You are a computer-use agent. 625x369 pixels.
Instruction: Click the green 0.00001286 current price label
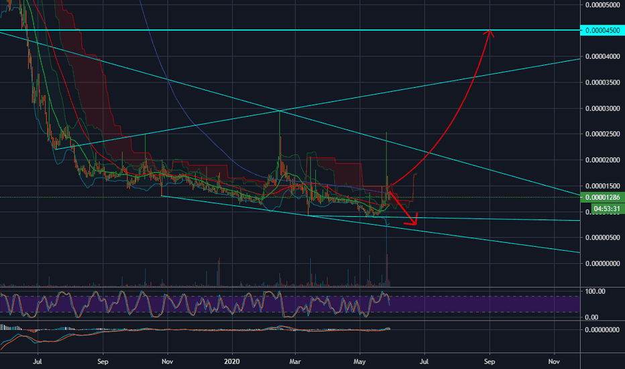pos(602,197)
